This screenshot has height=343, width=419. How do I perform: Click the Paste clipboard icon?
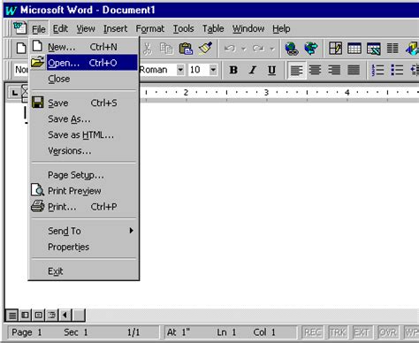(186, 49)
